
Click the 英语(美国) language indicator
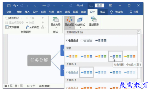click(44, 86)
